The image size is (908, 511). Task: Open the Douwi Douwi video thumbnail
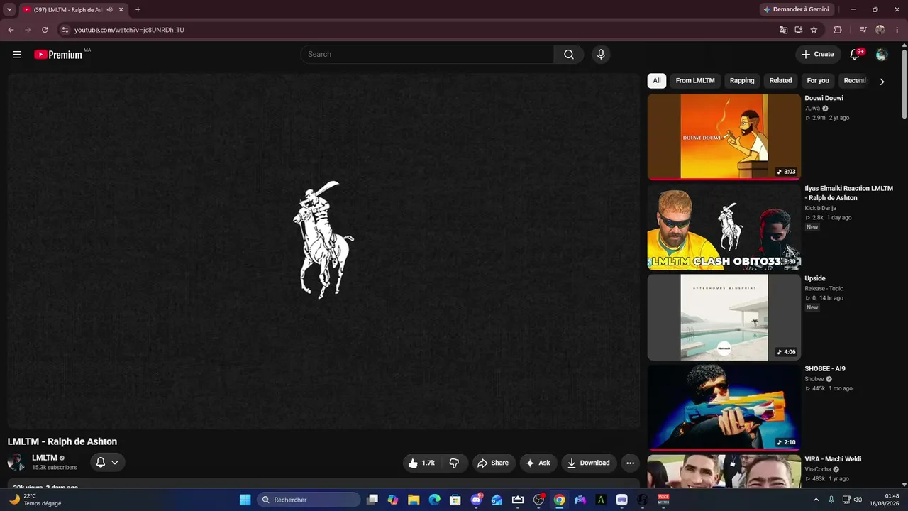pos(724,137)
